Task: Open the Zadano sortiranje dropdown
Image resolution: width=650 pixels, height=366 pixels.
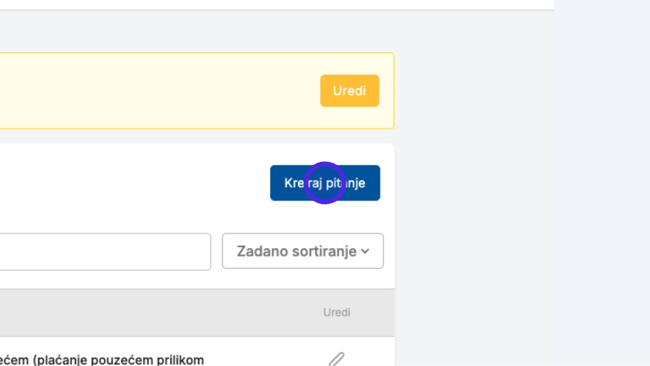Action: pyautogui.click(x=303, y=251)
